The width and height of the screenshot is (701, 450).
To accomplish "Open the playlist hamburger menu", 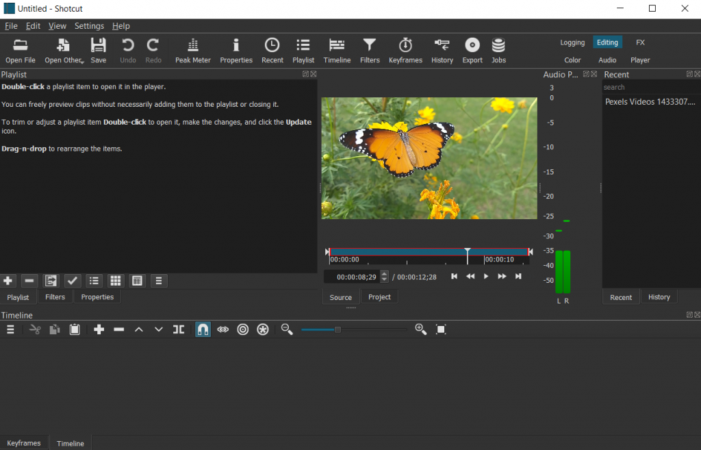I will tap(159, 281).
